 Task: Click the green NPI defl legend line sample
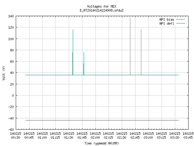[x=180, y=23]
